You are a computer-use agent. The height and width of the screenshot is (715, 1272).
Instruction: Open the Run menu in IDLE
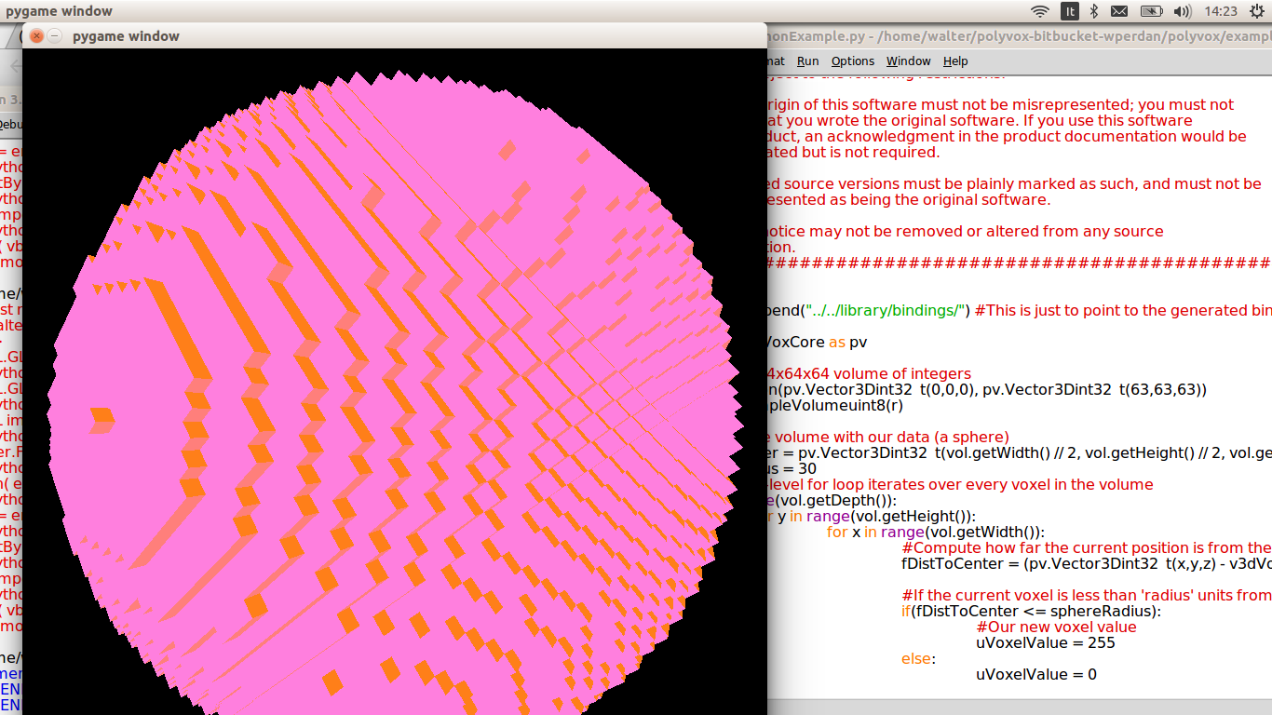pos(807,61)
